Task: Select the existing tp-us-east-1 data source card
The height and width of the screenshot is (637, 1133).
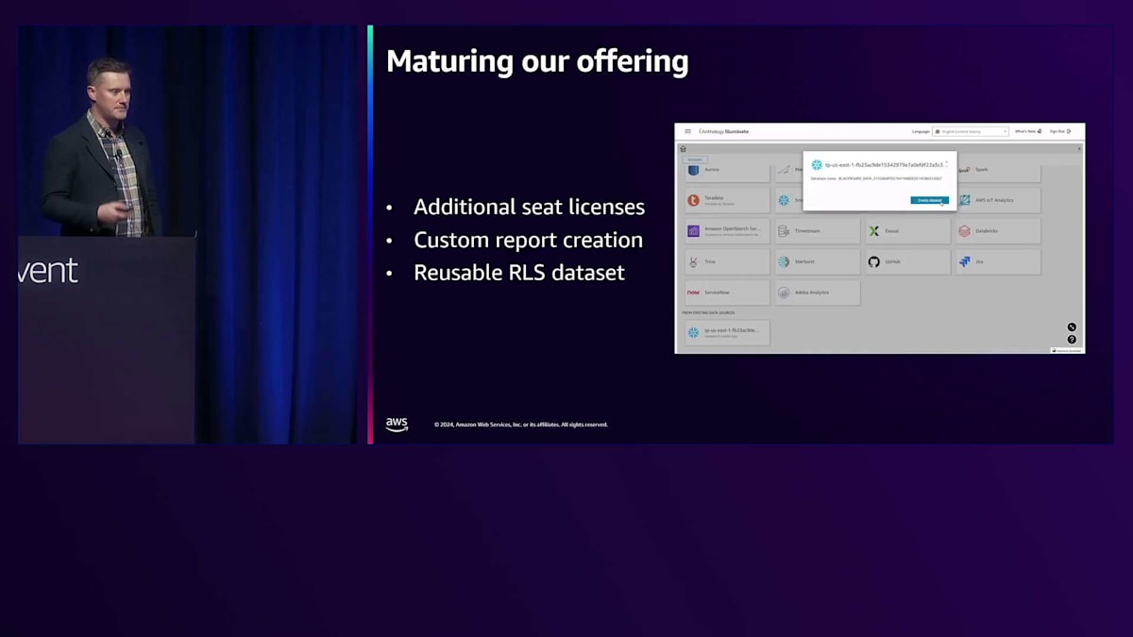Action: tap(727, 332)
